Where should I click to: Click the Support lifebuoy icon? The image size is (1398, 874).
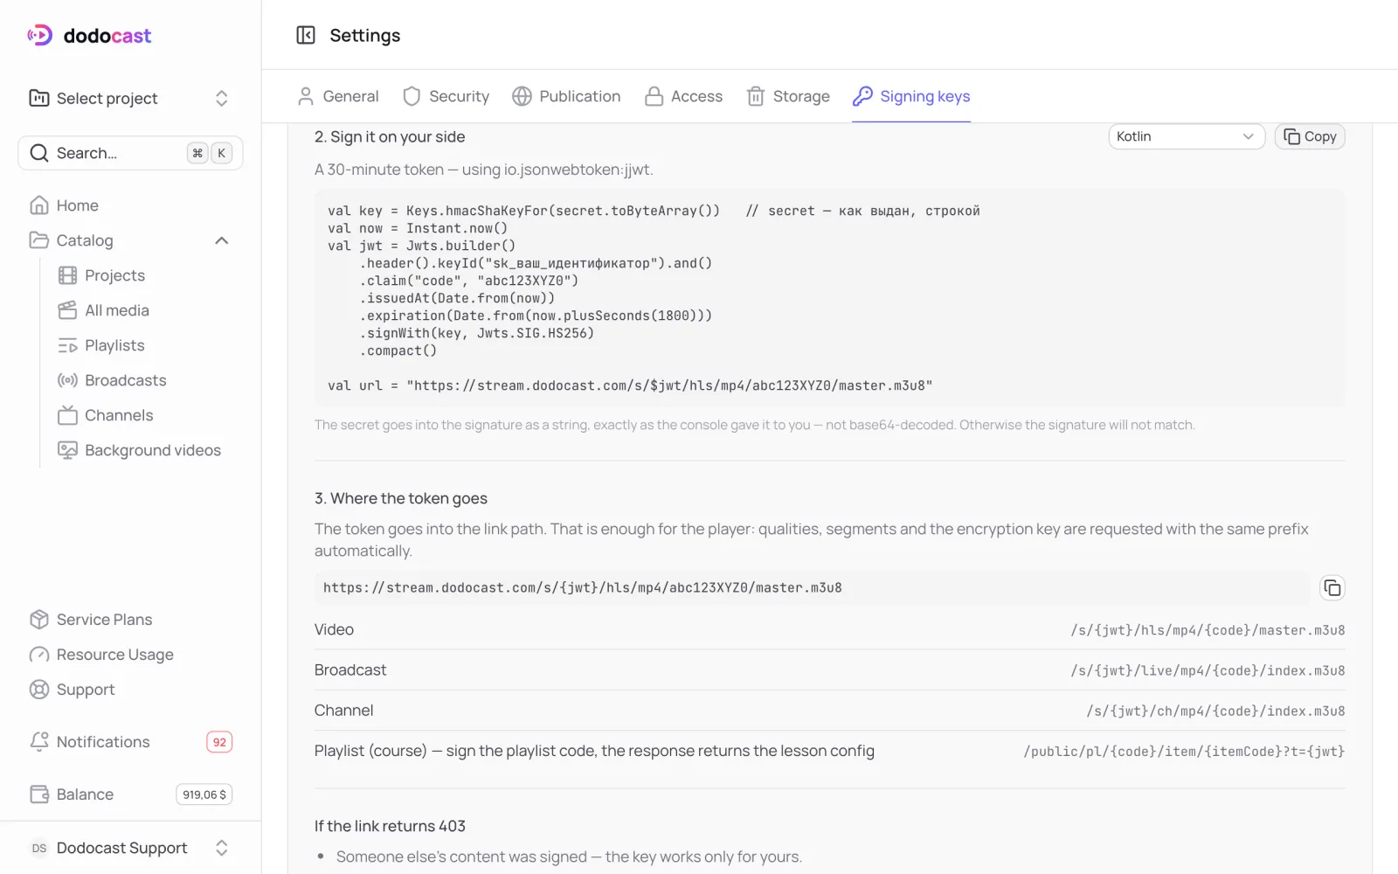pos(39,690)
